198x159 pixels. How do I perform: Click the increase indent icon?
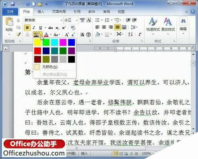[135, 20]
